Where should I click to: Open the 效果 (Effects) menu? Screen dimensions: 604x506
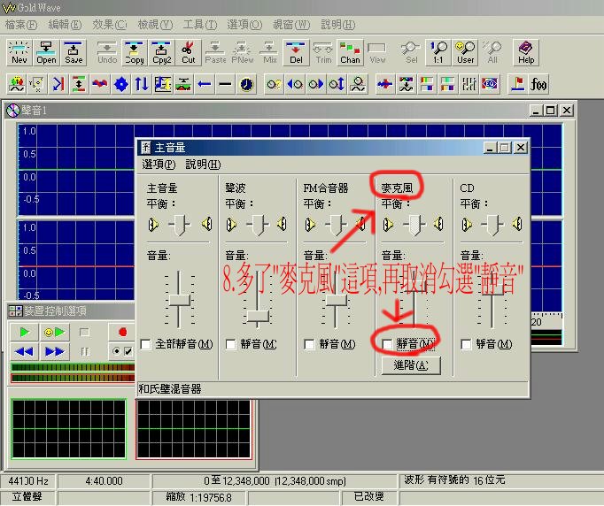(110, 24)
